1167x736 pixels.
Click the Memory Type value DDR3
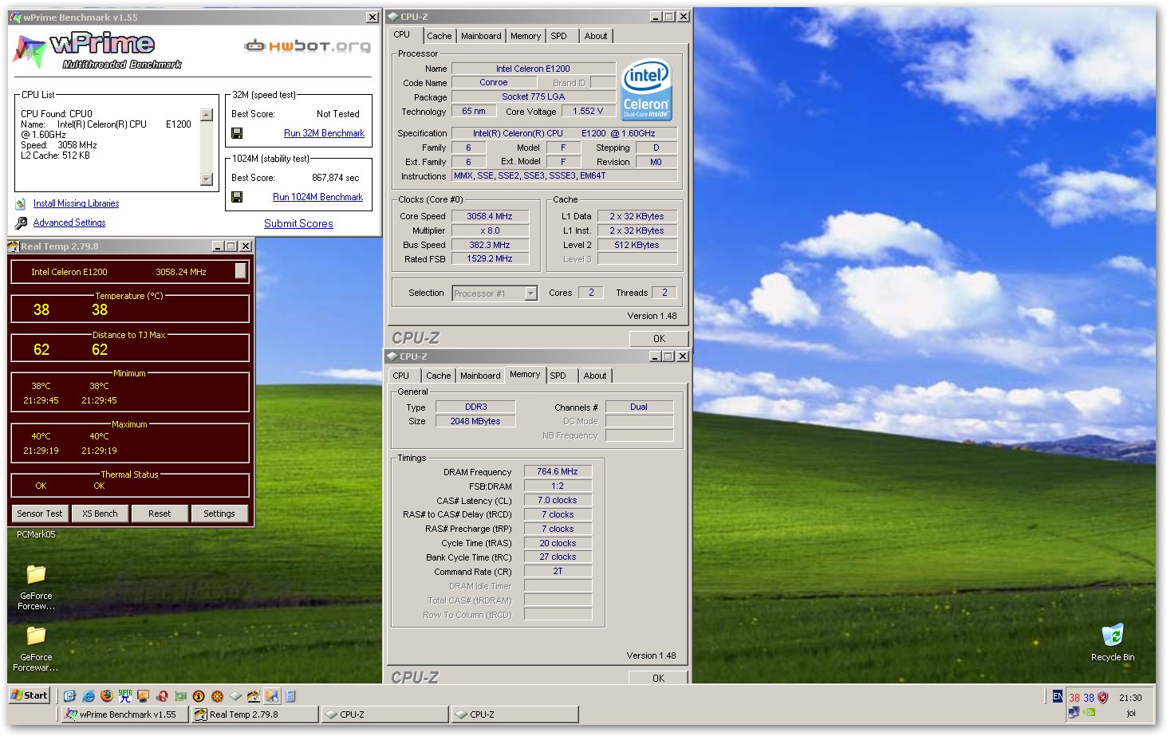pos(476,407)
